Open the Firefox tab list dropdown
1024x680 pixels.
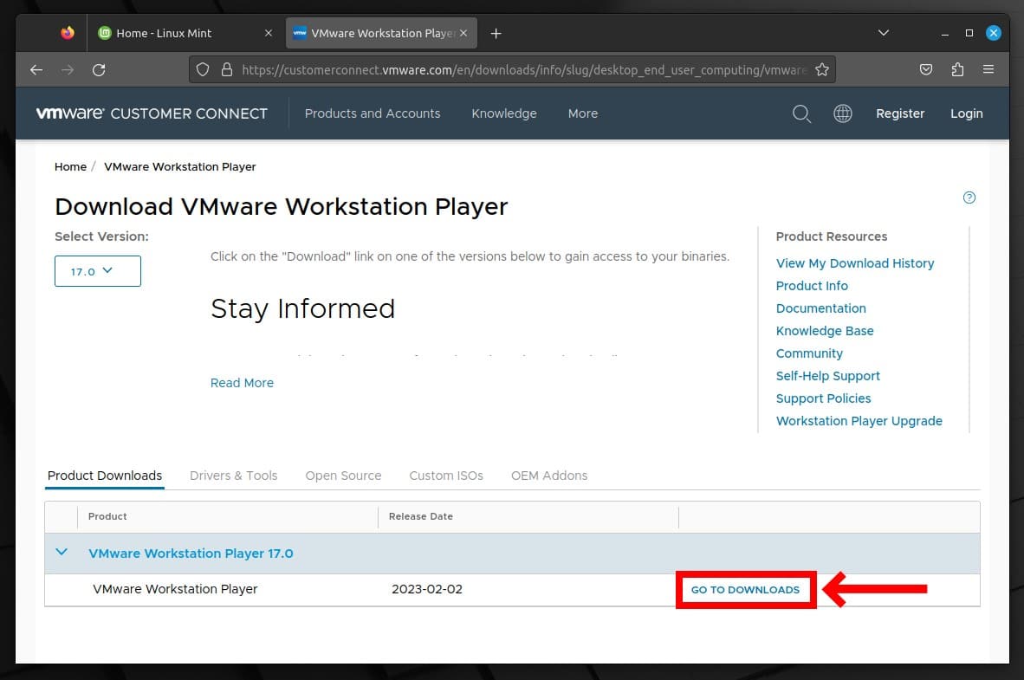click(883, 33)
